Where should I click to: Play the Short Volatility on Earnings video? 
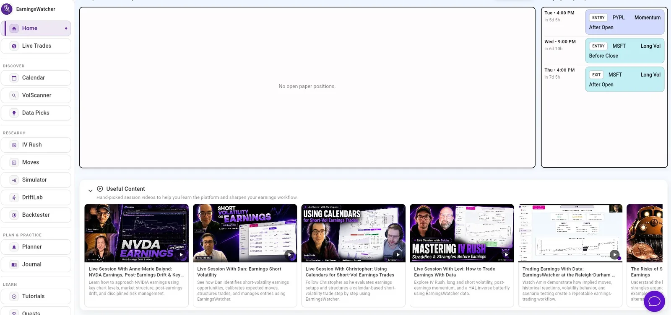tap(289, 254)
